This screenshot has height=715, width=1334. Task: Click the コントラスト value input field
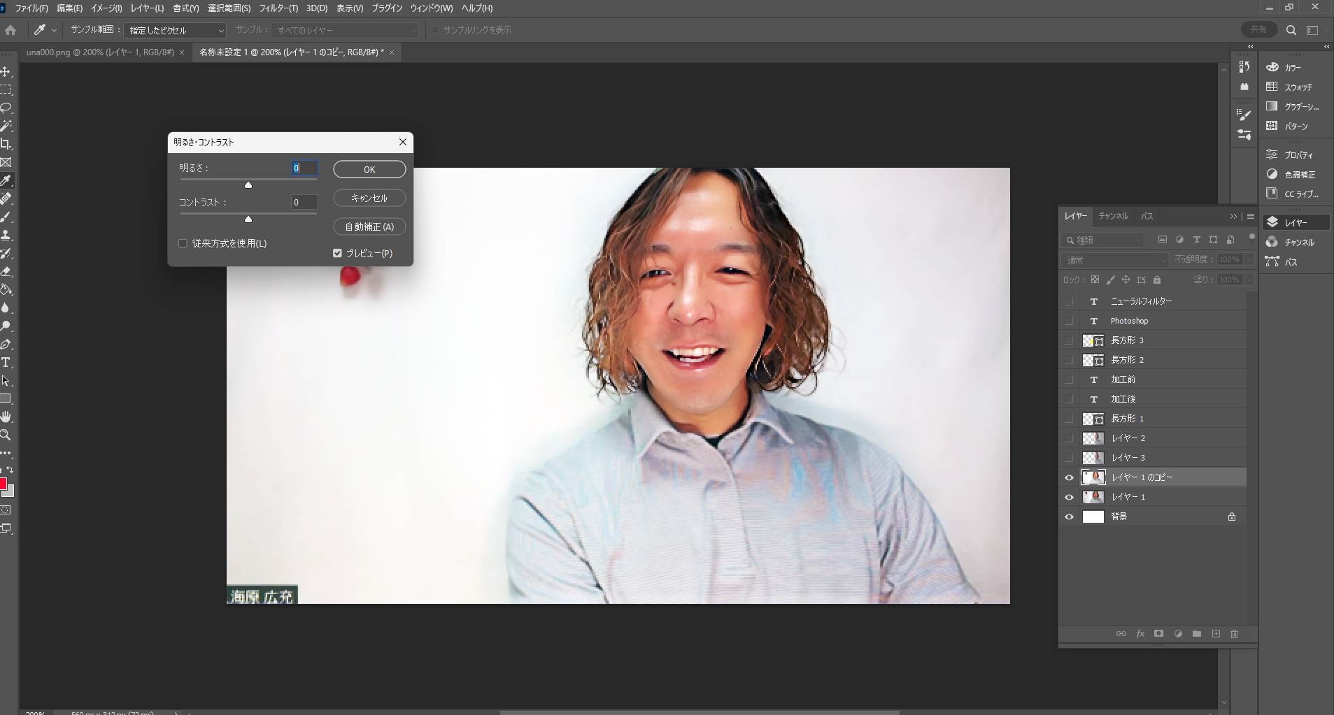[x=304, y=202]
